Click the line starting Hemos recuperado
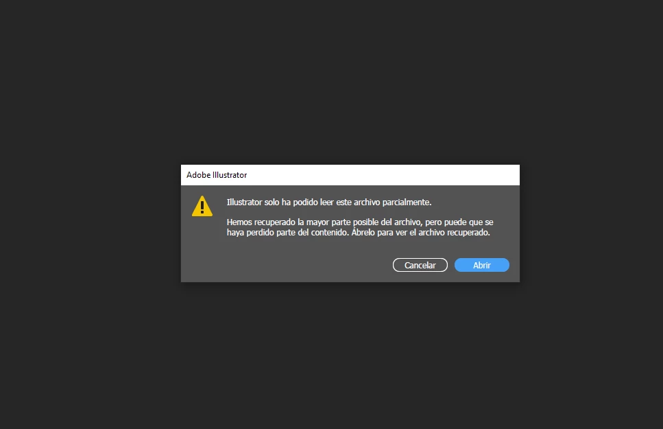Screen dimensions: 663x429 (360, 222)
